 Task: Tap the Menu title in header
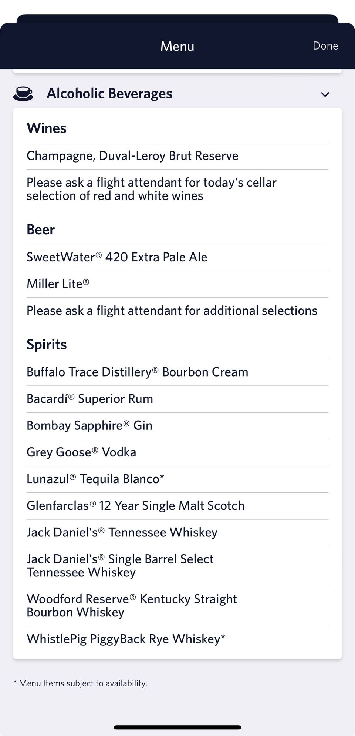tap(177, 46)
